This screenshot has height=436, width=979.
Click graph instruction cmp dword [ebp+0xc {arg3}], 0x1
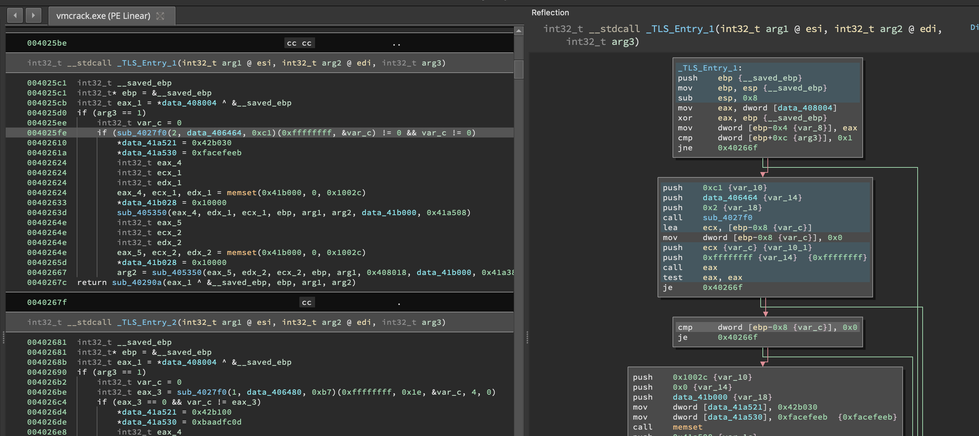coord(765,138)
